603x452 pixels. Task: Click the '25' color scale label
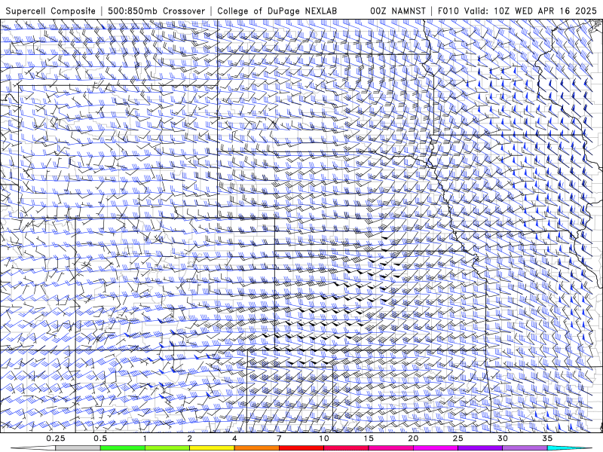458,438
